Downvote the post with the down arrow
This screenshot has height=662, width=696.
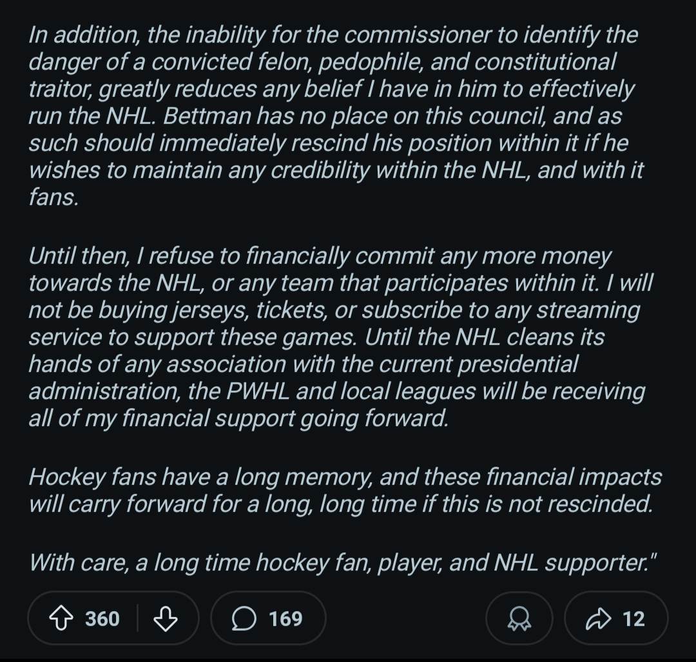(166, 618)
